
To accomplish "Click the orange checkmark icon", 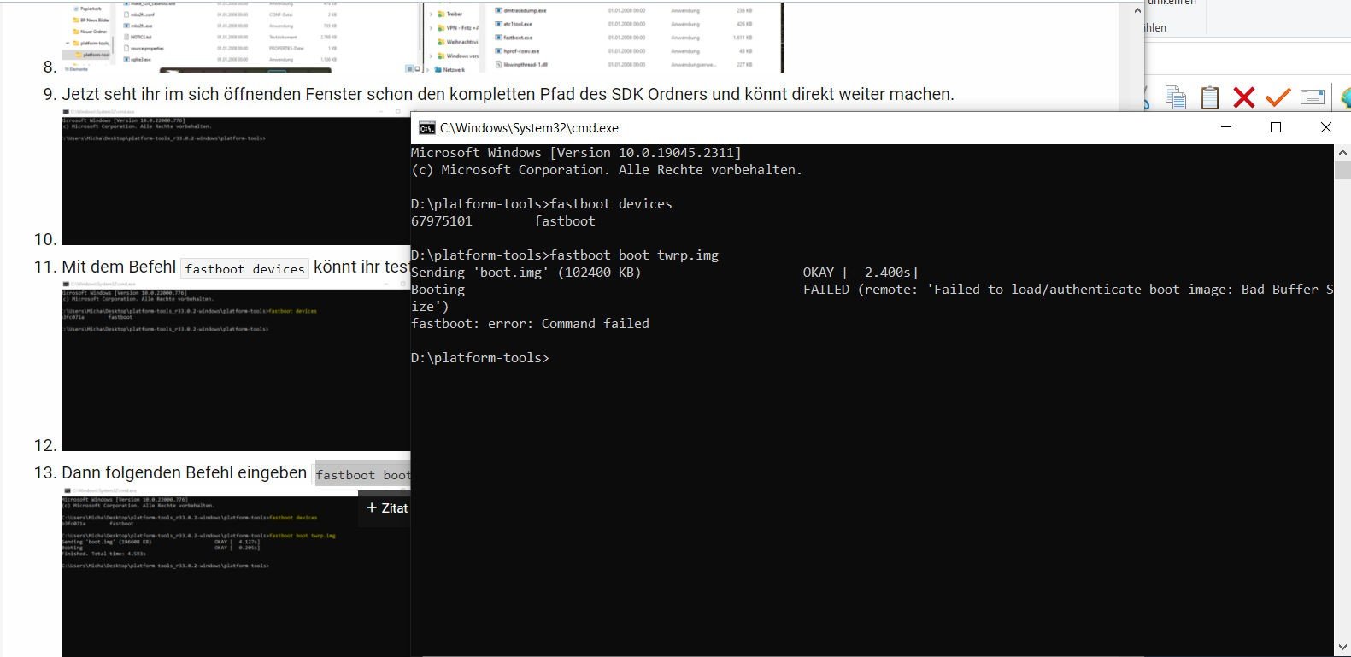I will click(x=1278, y=97).
